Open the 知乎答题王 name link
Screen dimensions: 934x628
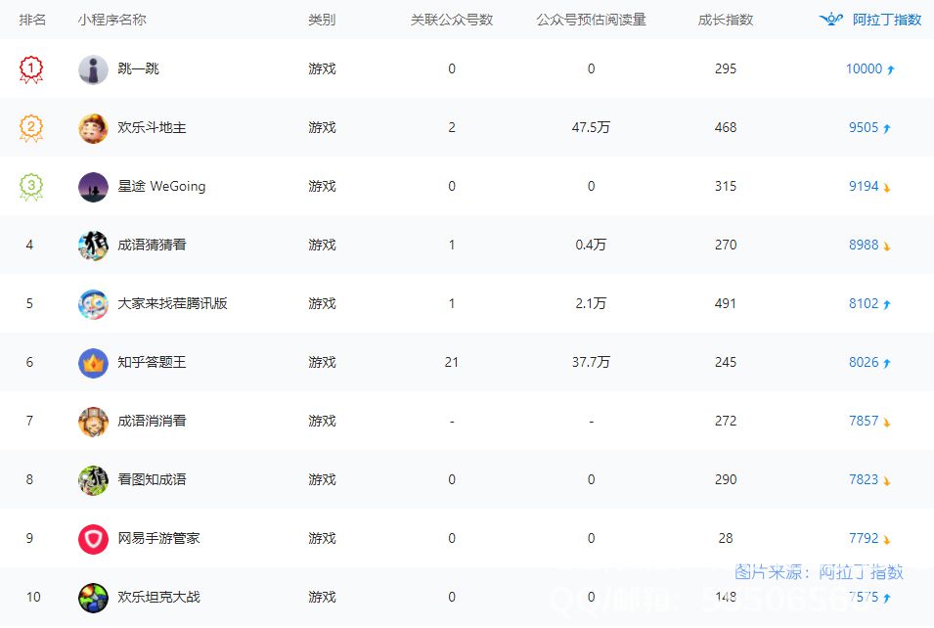point(152,362)
